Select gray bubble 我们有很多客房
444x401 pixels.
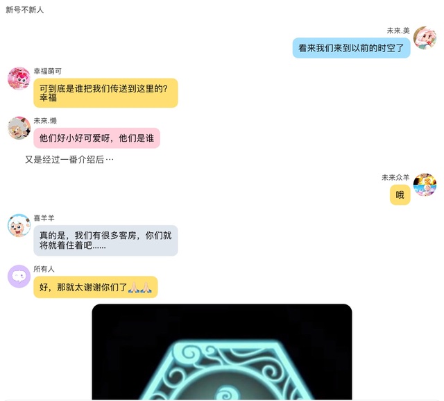point(105,240)
